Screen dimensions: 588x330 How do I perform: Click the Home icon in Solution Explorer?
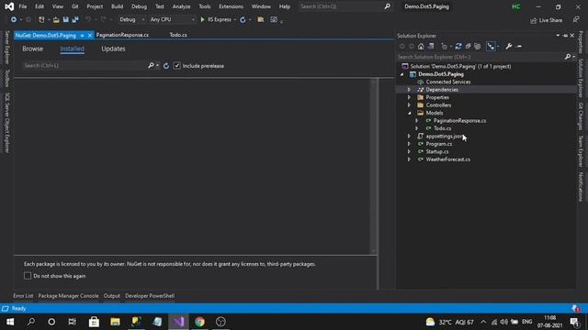point(421,47)
